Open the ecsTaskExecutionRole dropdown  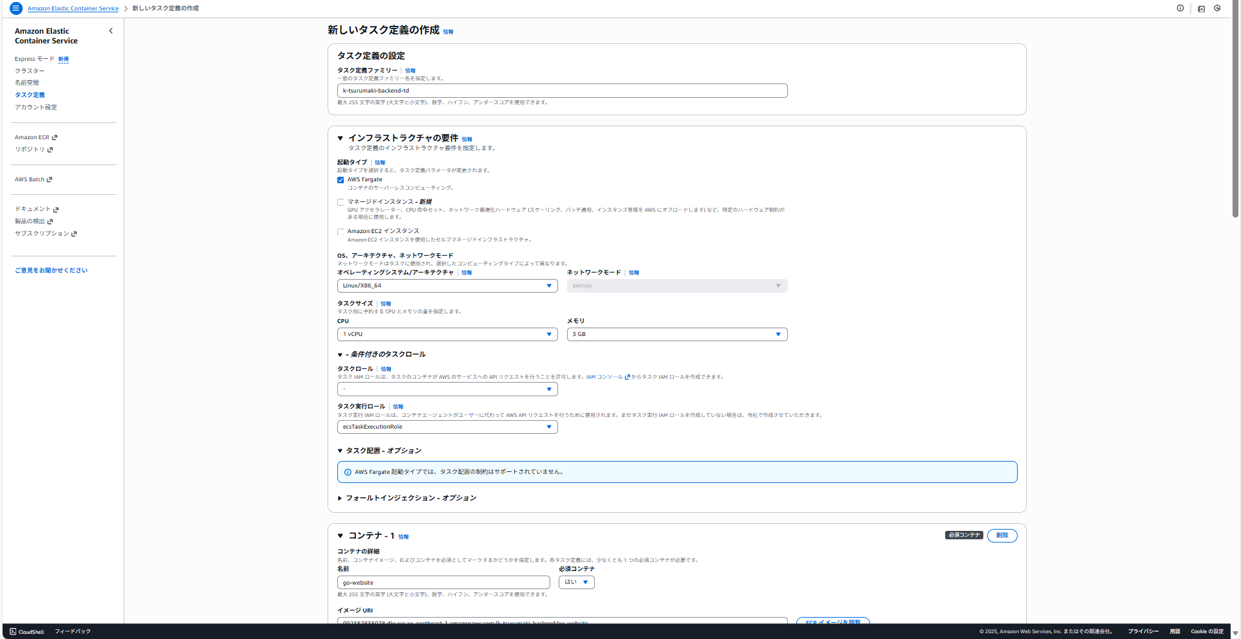pos(447,427)
